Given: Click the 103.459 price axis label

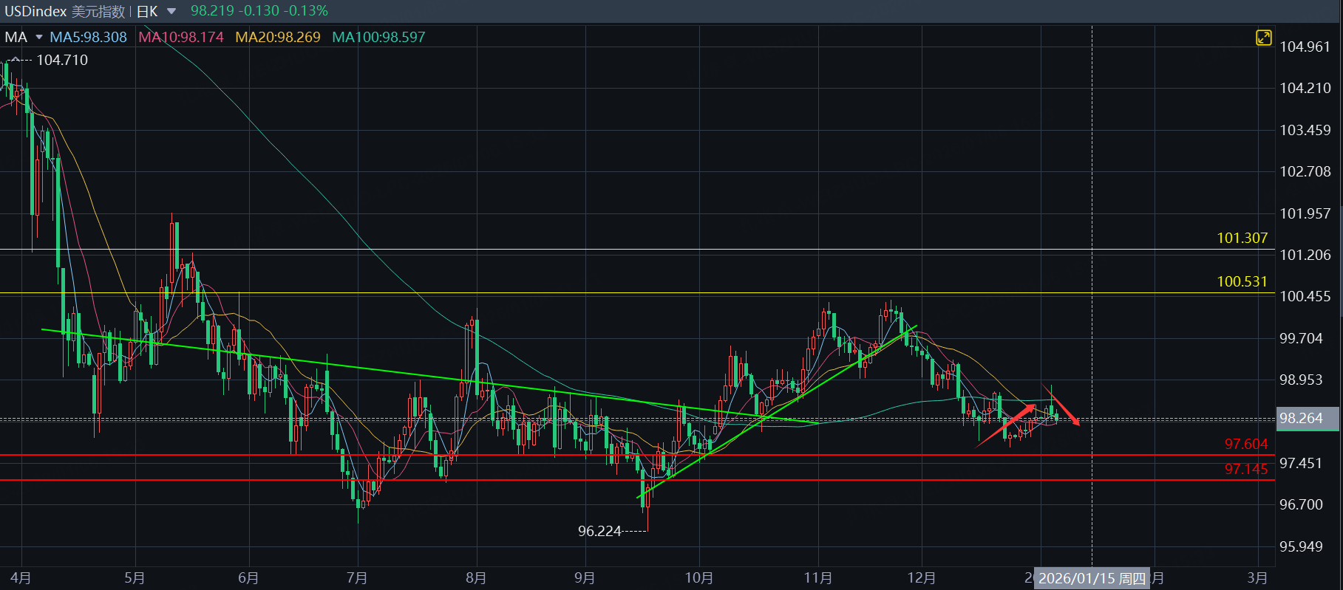Looking at the screenshot, I should (1305, 130).
